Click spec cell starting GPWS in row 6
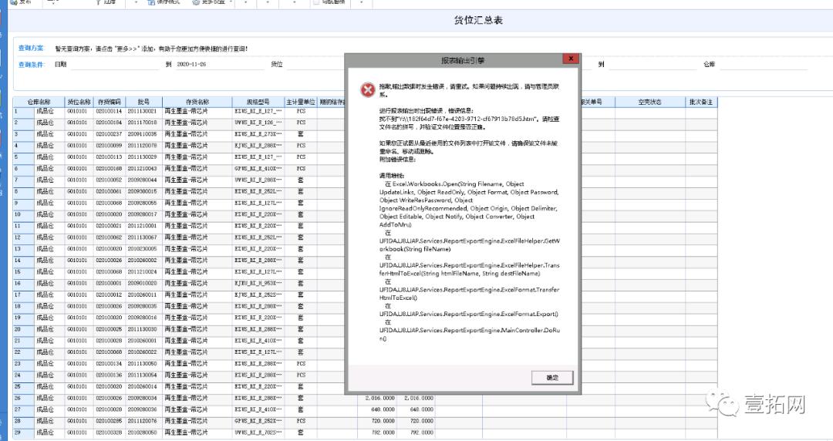 258,169
